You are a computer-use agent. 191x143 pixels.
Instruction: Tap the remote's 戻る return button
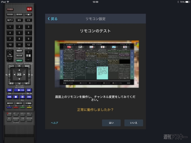[x=11, y=83]
